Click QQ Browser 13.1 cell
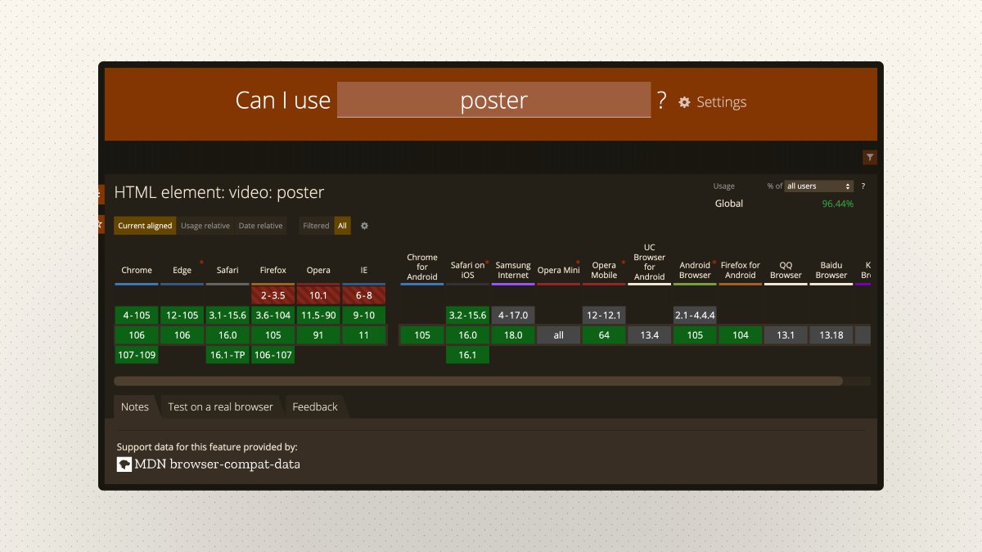Viewport: 982px width, 552px height. coord(786,335)
